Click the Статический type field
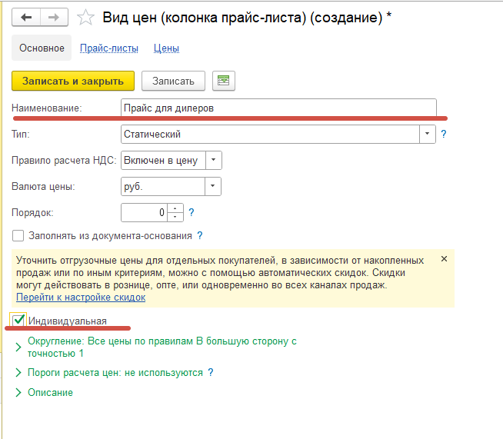 (x=270, y=134)
